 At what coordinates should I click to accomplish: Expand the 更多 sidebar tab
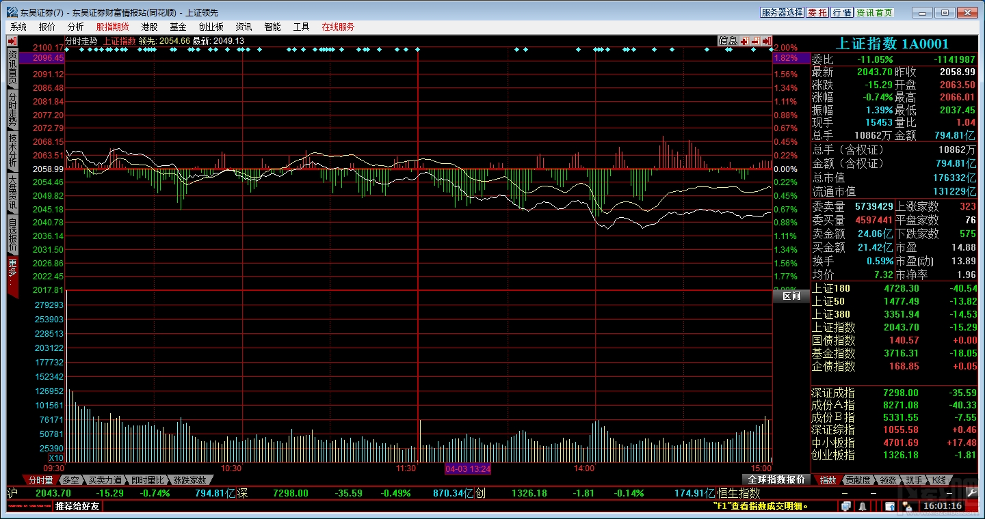click(12, 275)
